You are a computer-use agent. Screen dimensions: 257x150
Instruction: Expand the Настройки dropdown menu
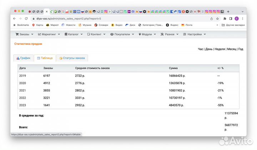(x=197, y=35)
